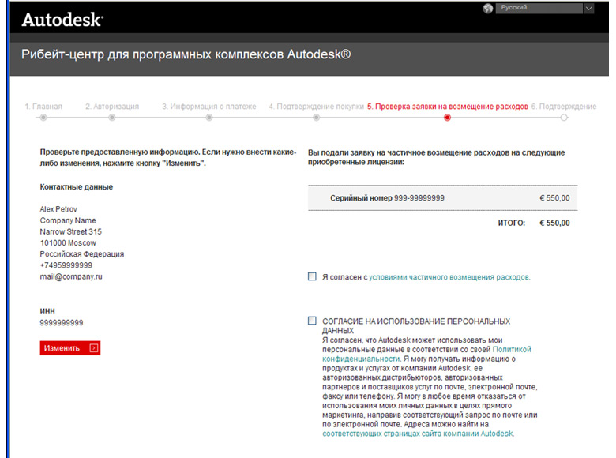Check the personal data consent box
616x458 pixels.
tap(312, 321)
